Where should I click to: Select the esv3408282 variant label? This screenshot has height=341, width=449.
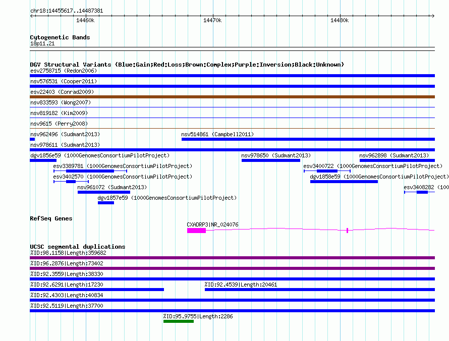(426, 187)
